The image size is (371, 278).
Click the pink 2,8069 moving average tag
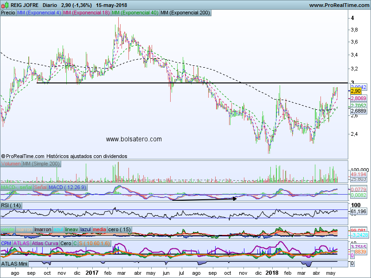point(359,99)
